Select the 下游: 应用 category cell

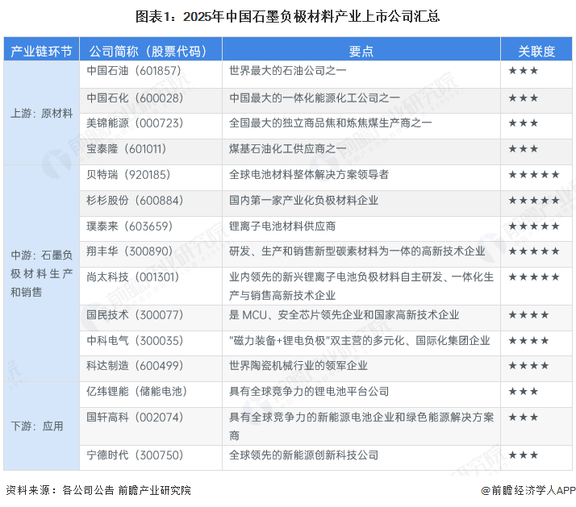(x=37, y=426)
